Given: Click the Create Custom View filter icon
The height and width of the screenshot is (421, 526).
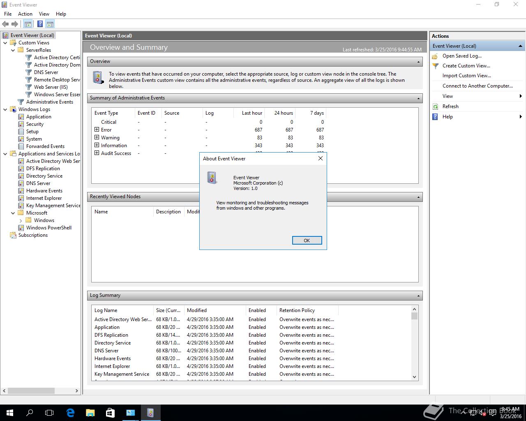Looking at the screenshot, I should click(436, 66).
